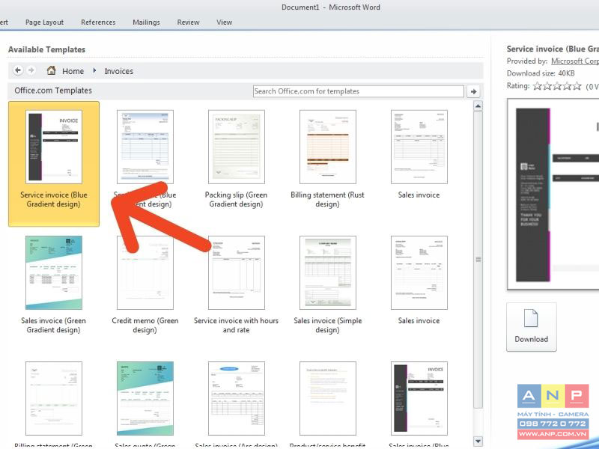The height and width of the screenshot is (449, 599).
Task: Choose the Packing slip (Green Gradient design) template
Action: [x=236, y=159]
